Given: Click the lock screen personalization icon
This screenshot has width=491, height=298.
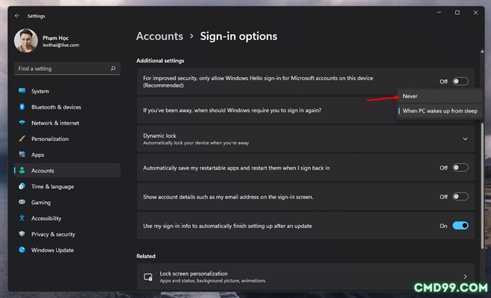Looking at the screenshot, I should [148, 277].
